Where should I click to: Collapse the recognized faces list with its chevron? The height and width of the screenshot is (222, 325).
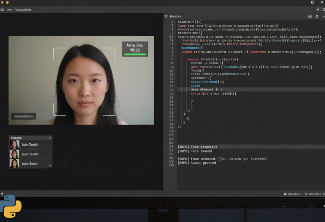pyautogui.click(x=50, y=138)
